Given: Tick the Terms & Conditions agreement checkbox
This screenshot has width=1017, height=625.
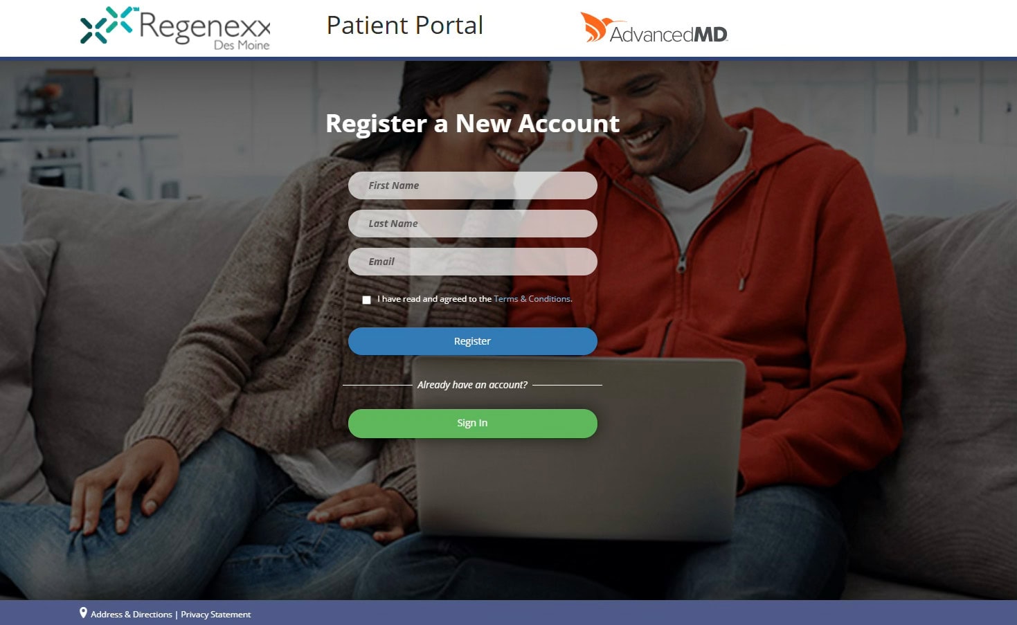Looking at the screenshot, I should (366, 300).
